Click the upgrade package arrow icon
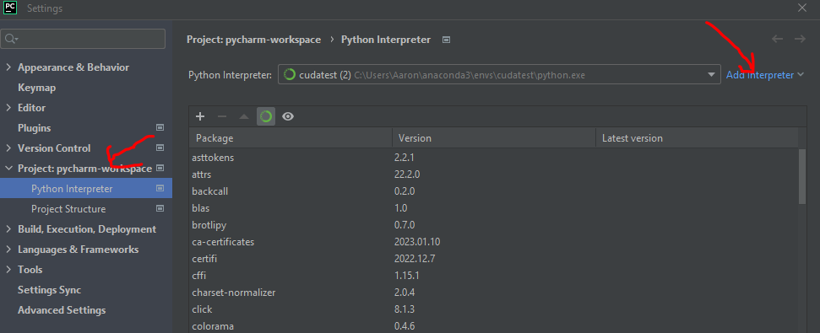The image size is (820, 333). 244,116
